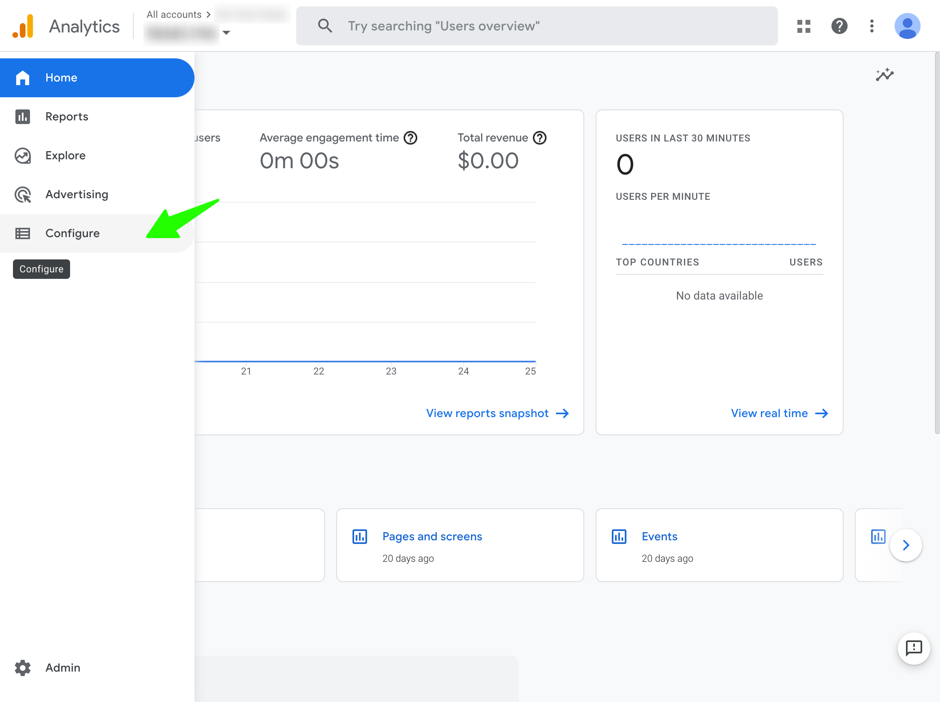Expand the account property selector dropdown

coord(226,33)
